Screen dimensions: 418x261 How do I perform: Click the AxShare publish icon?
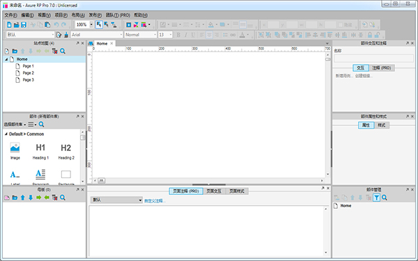137,25
